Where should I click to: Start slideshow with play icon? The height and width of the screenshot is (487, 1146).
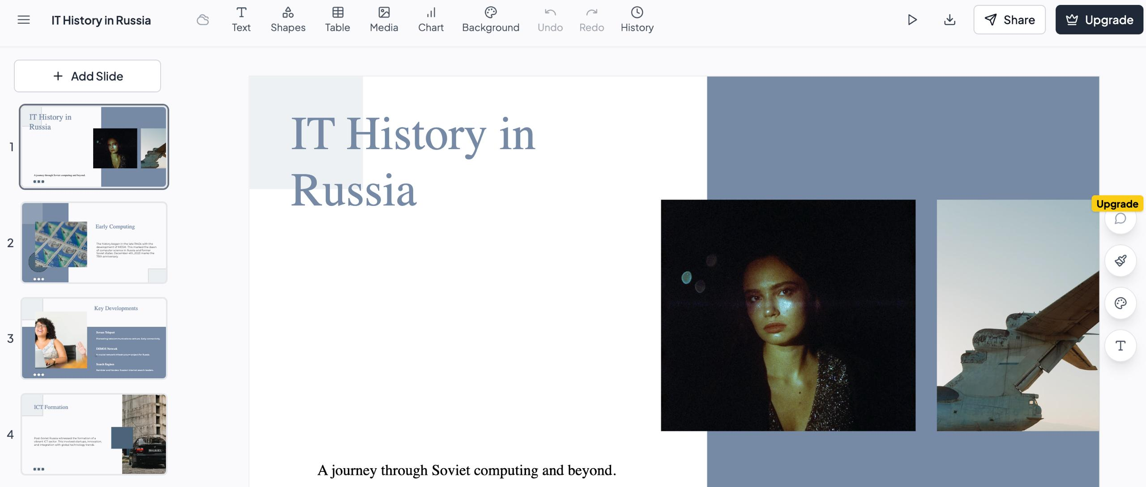tap(912, 20)
